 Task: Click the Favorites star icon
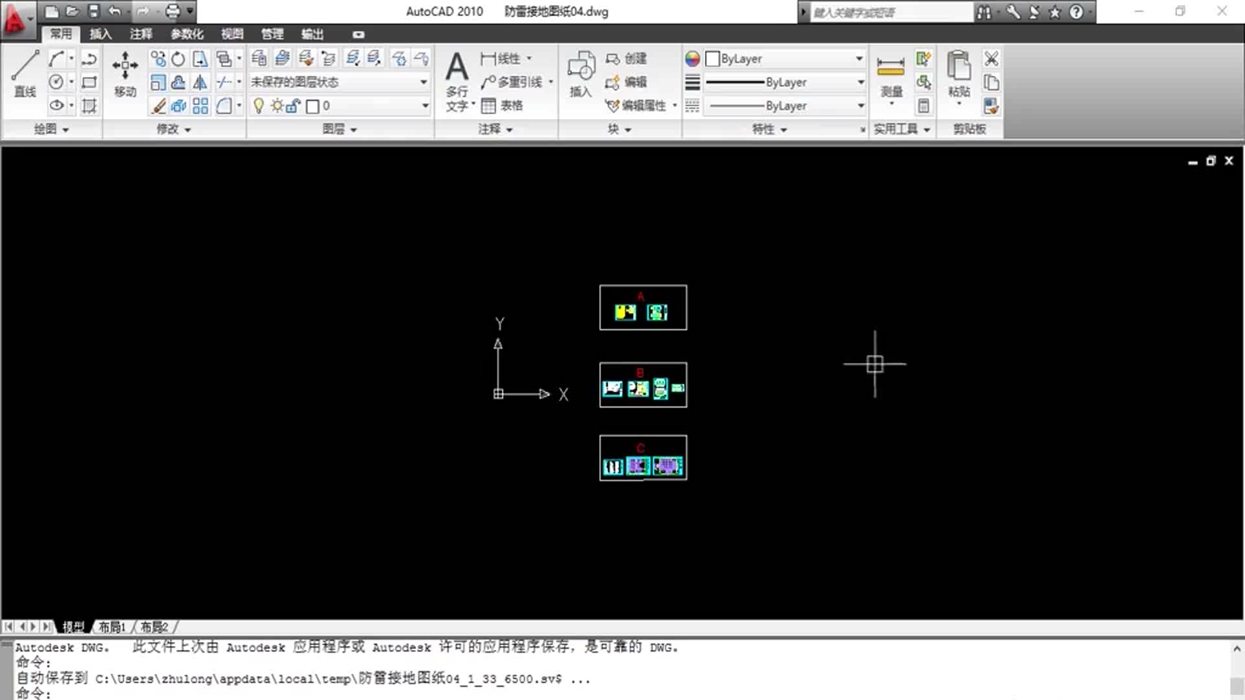click(1055, 12)
